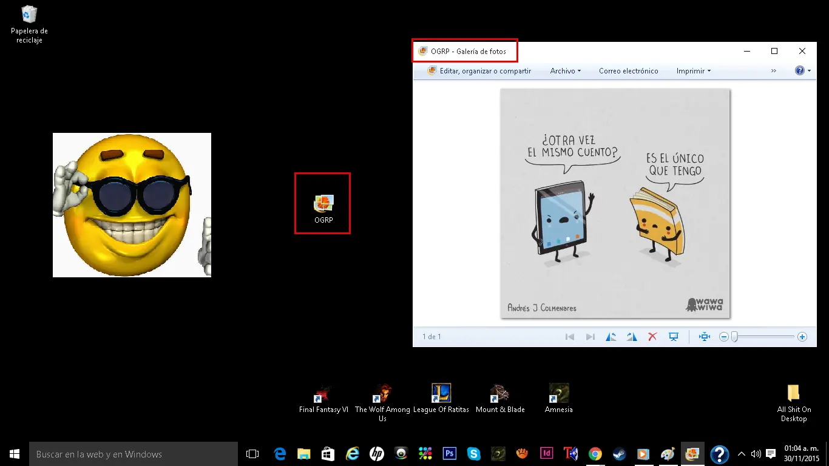Viewport: 829px width, 466px height.
Task: Open Photoshop from the taskbar
Action: (x=450, y=454)
